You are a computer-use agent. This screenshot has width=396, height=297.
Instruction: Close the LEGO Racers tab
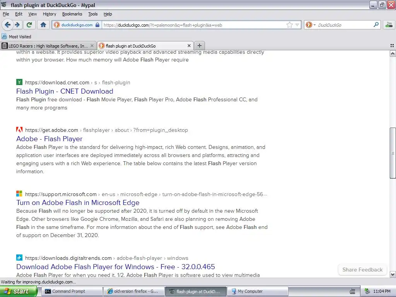92,46
